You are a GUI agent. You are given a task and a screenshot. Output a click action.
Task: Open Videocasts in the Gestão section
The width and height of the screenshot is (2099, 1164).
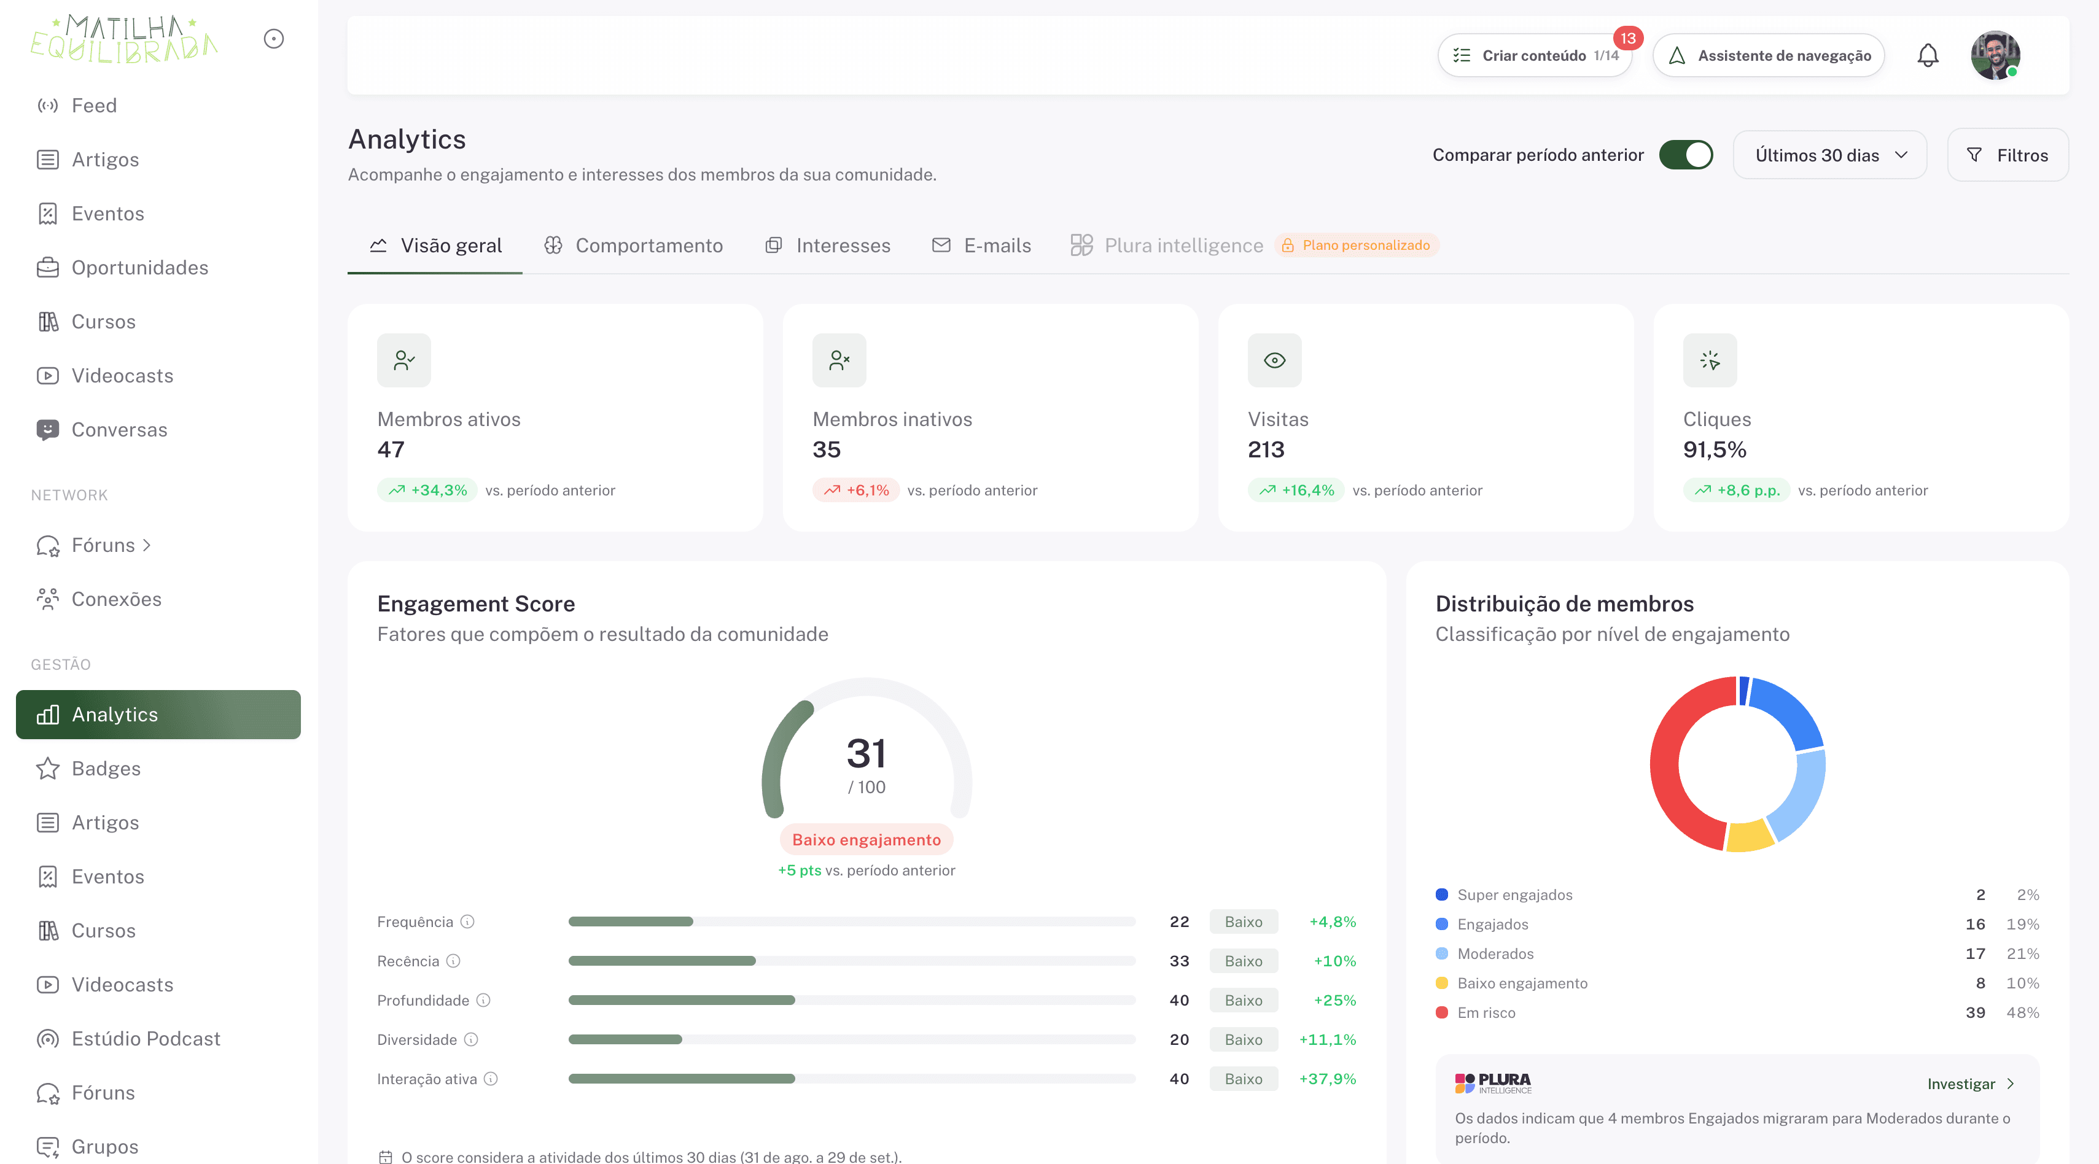click(158, 984)
